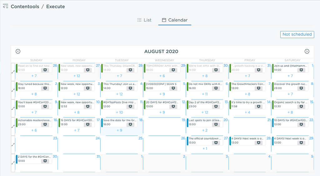The height and width of the screenshot is (176, 320).
Task: Show +12 more posts on Monday 3
Action: 77,94
